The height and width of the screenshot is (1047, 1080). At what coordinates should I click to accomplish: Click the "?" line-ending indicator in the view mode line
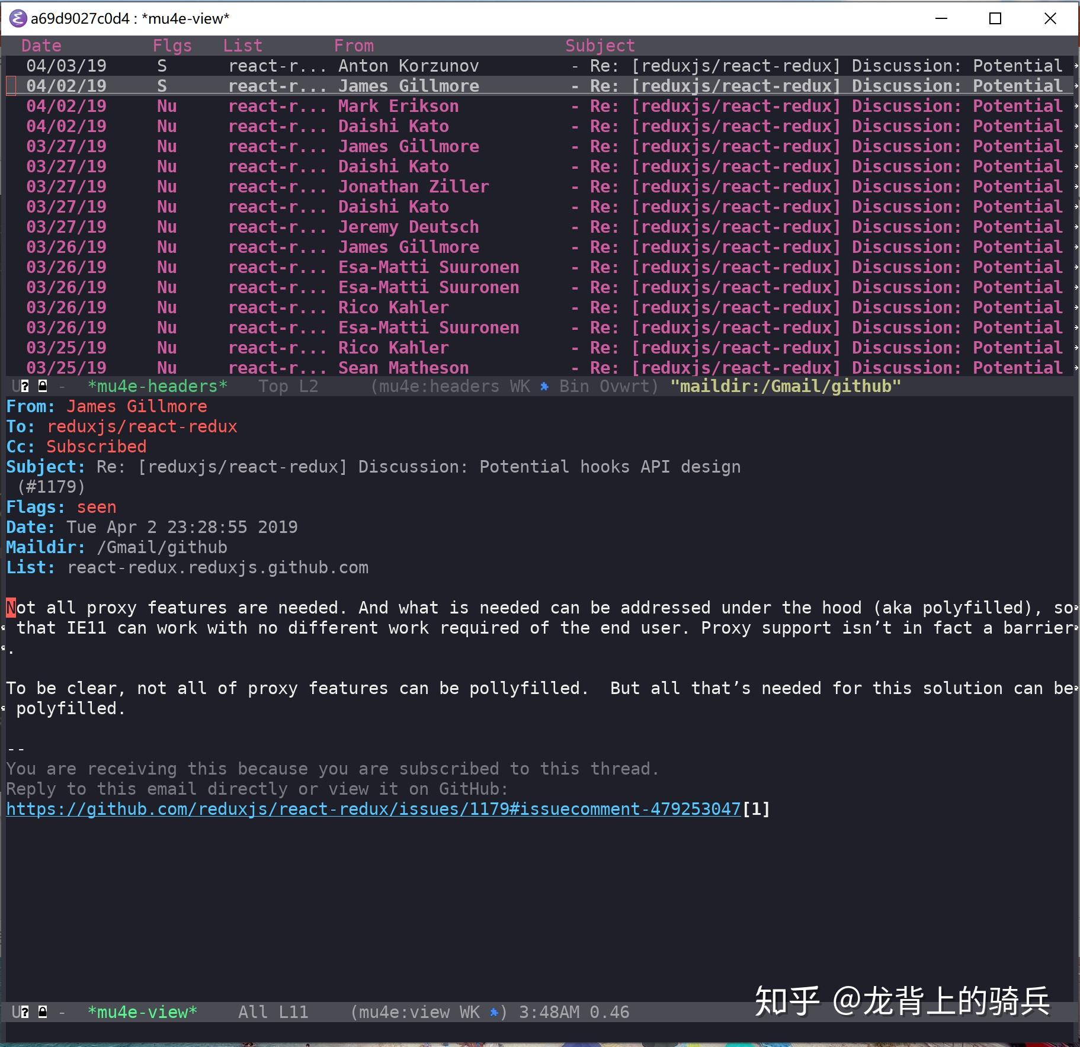point(24,1013)
